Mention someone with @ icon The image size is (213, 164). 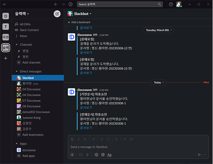(103, 155)
